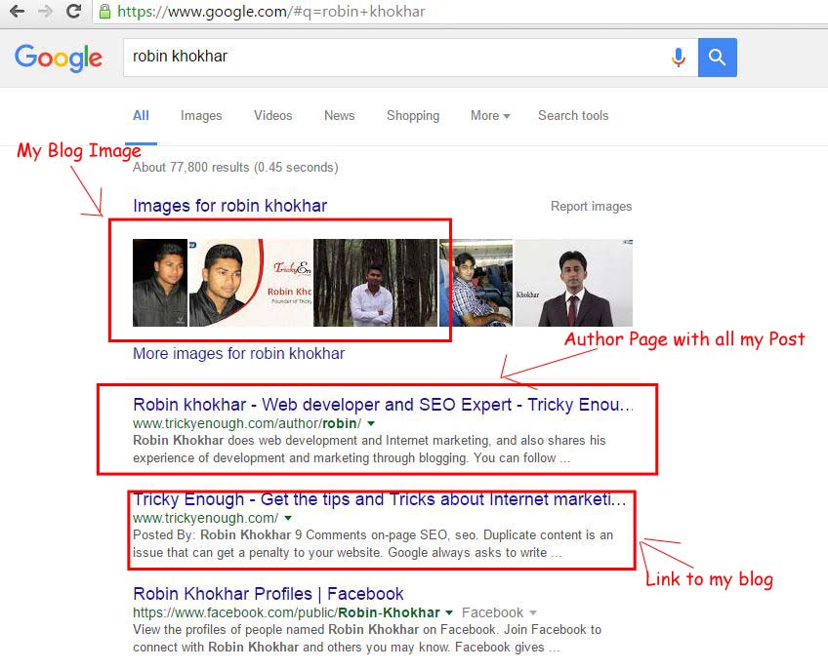
Task: Select the All results tab
Action: pyautogui.click(x=141, y=115)
